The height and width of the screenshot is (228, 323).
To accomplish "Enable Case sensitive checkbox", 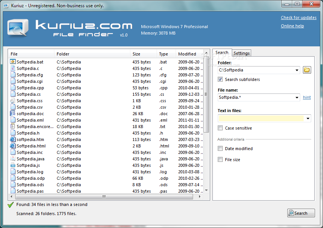I will (220, 128).
